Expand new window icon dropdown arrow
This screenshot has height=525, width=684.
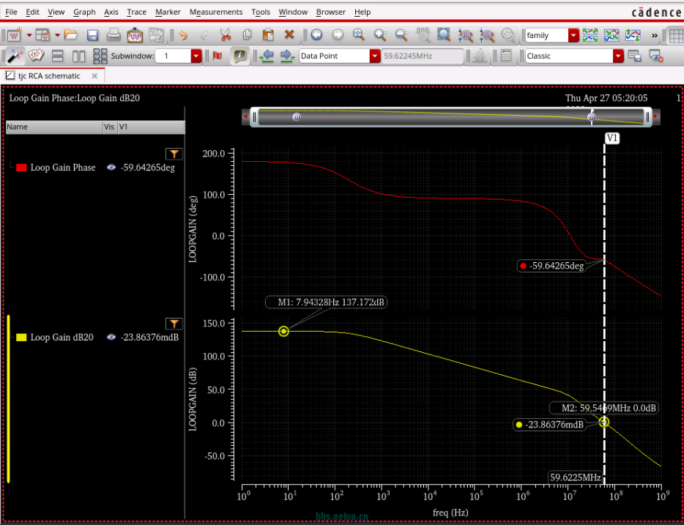pos(29,35)
